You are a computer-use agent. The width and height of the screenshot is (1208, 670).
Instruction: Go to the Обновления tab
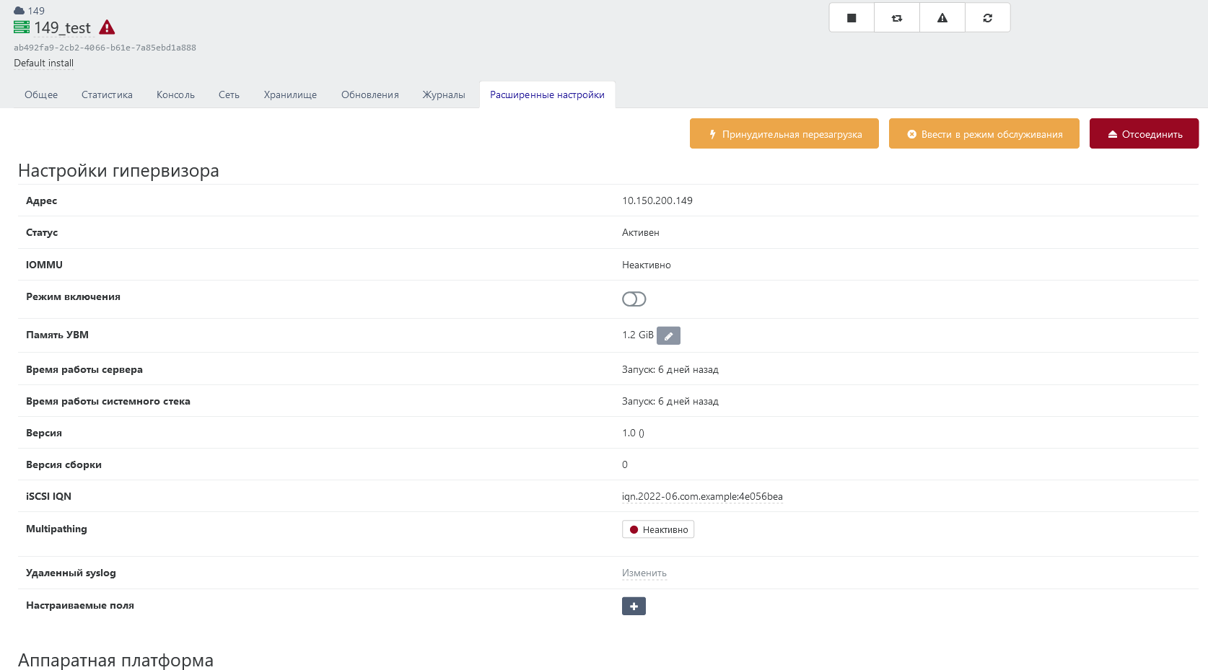click(369, 94)
